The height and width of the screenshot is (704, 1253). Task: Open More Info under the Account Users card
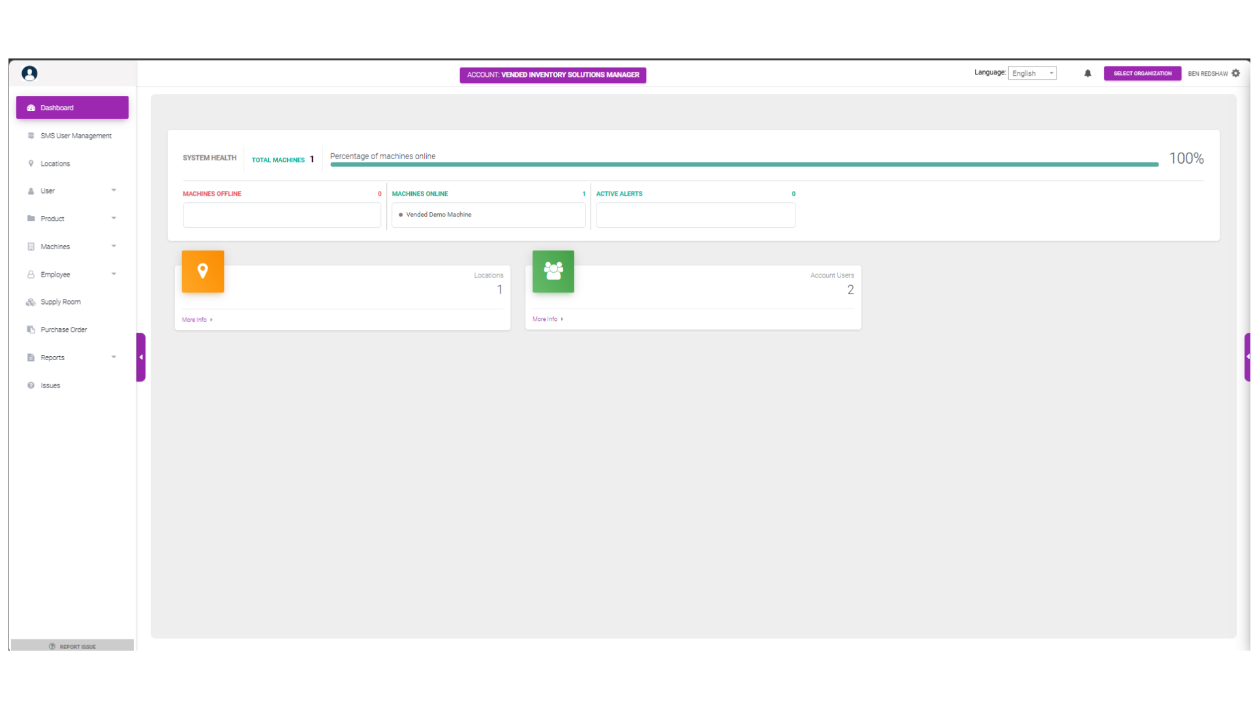pyautogui.click(x=548, y=319)
